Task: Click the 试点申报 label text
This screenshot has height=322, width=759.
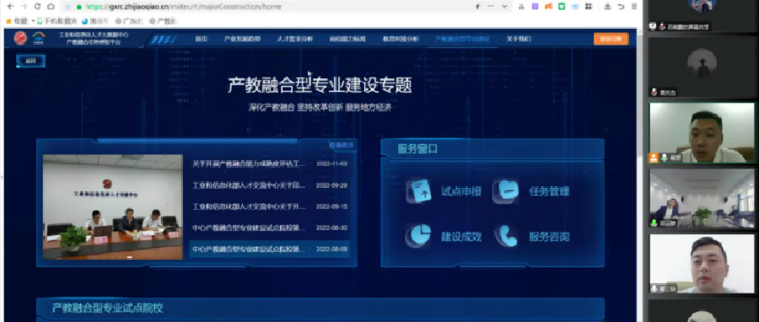Action: (461, 191)
